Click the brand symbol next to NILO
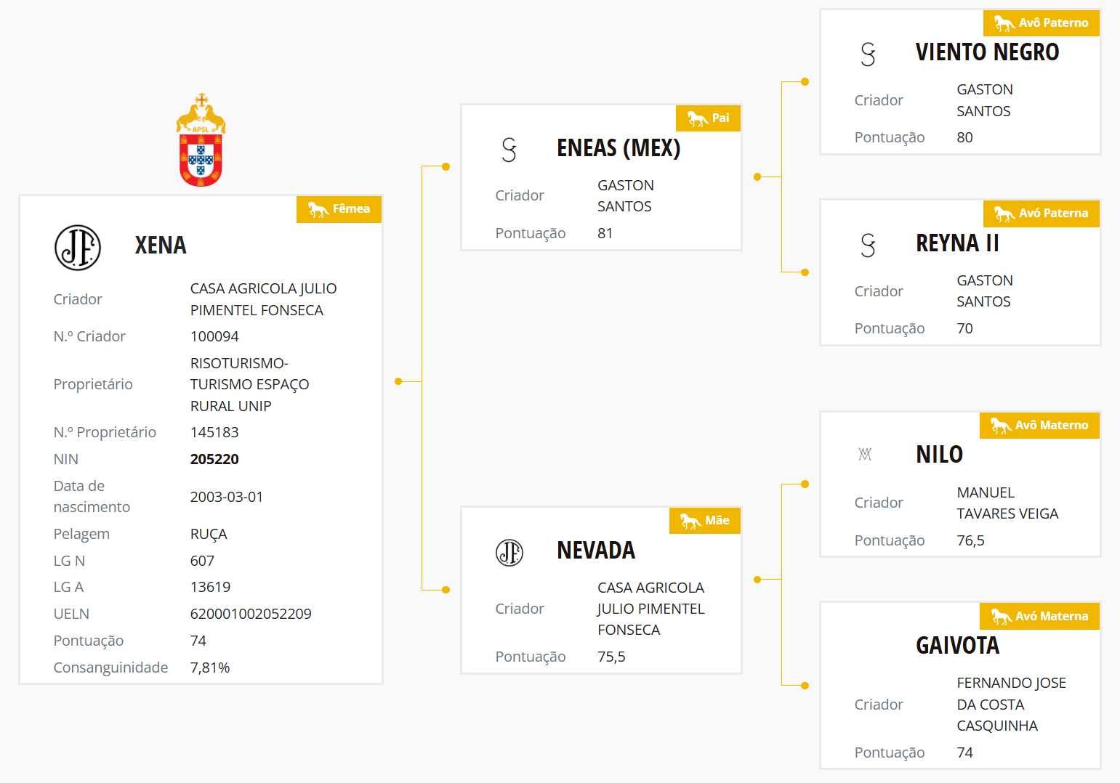Image resolution: width=1120 pixels, height=783 pixels. [x=865, y=455]
